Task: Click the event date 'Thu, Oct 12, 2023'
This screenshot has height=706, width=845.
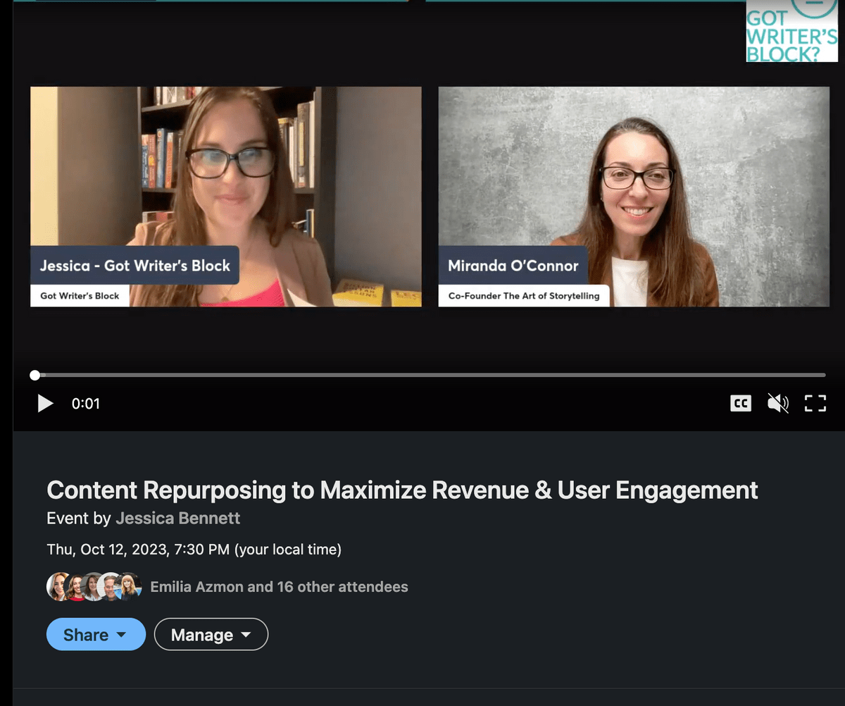Action: (x=108, y=550)
